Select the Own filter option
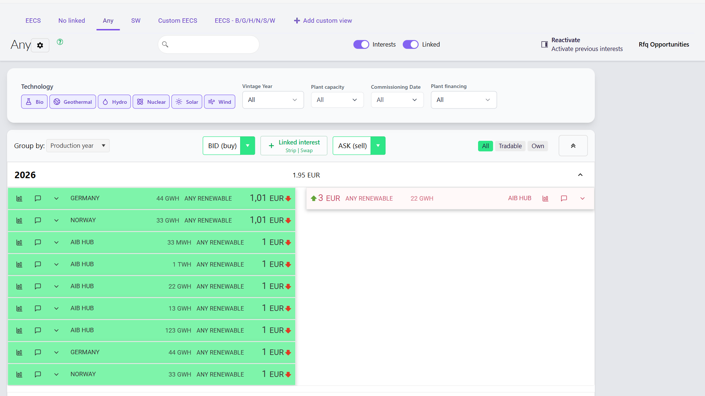The height and width of the screenshot is (396, 705). pos(538,146)
